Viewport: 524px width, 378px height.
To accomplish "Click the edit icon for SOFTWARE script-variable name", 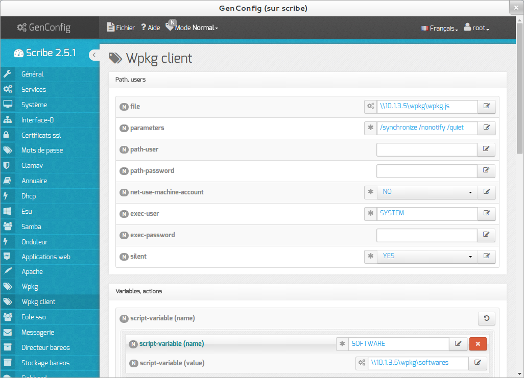I will tap(458, 344).
